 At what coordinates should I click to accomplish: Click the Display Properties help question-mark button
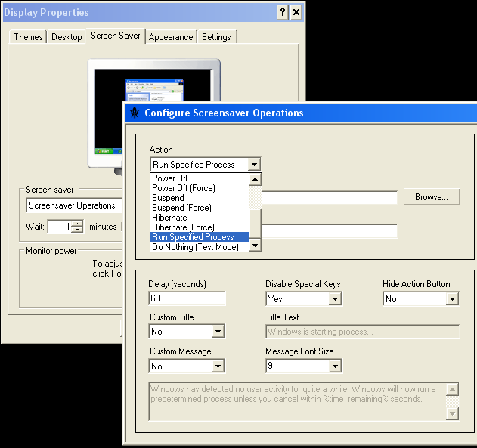[x=283, y=12]
